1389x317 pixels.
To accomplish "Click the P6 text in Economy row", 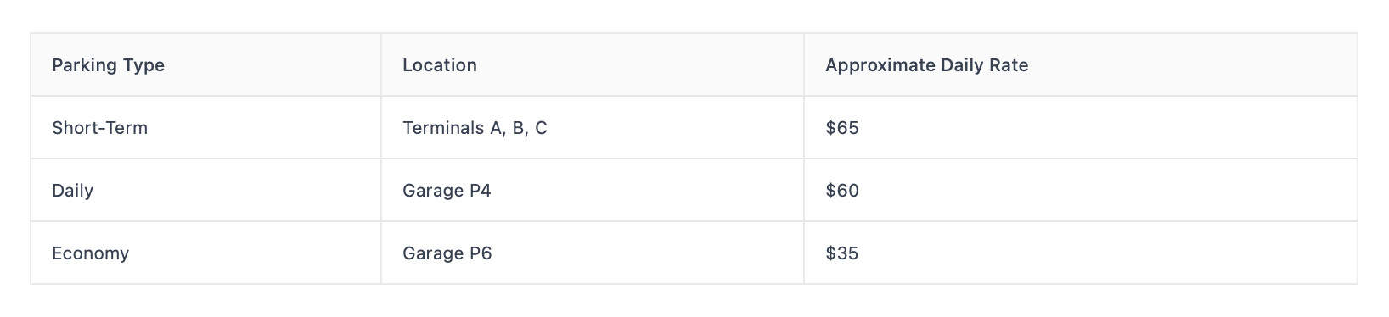I will click(481, 253).
